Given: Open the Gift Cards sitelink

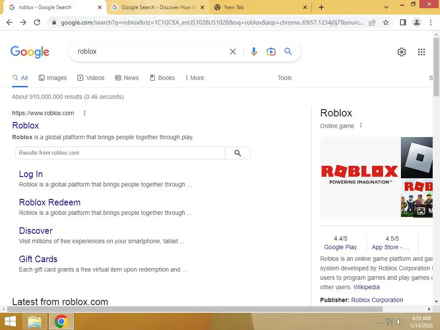Looking at the screenshot, I should click(x=38, y=259).
